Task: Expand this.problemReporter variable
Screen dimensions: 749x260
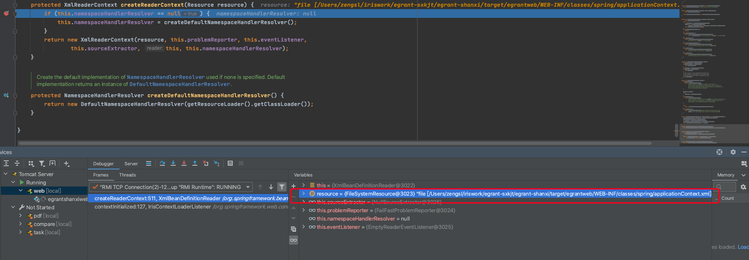Action: [304, 210]
